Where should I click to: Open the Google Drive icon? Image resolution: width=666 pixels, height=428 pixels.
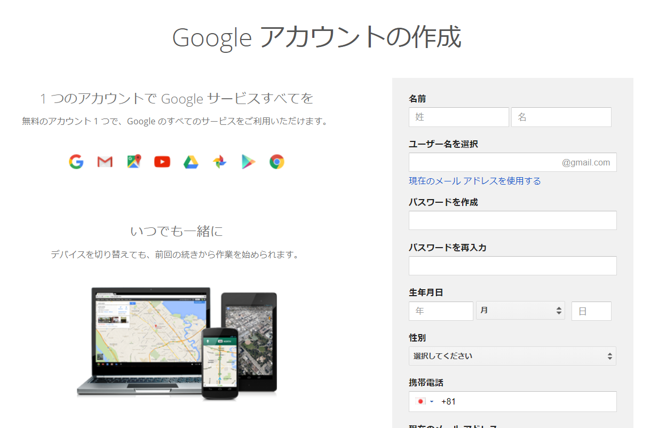click(191, 162)
